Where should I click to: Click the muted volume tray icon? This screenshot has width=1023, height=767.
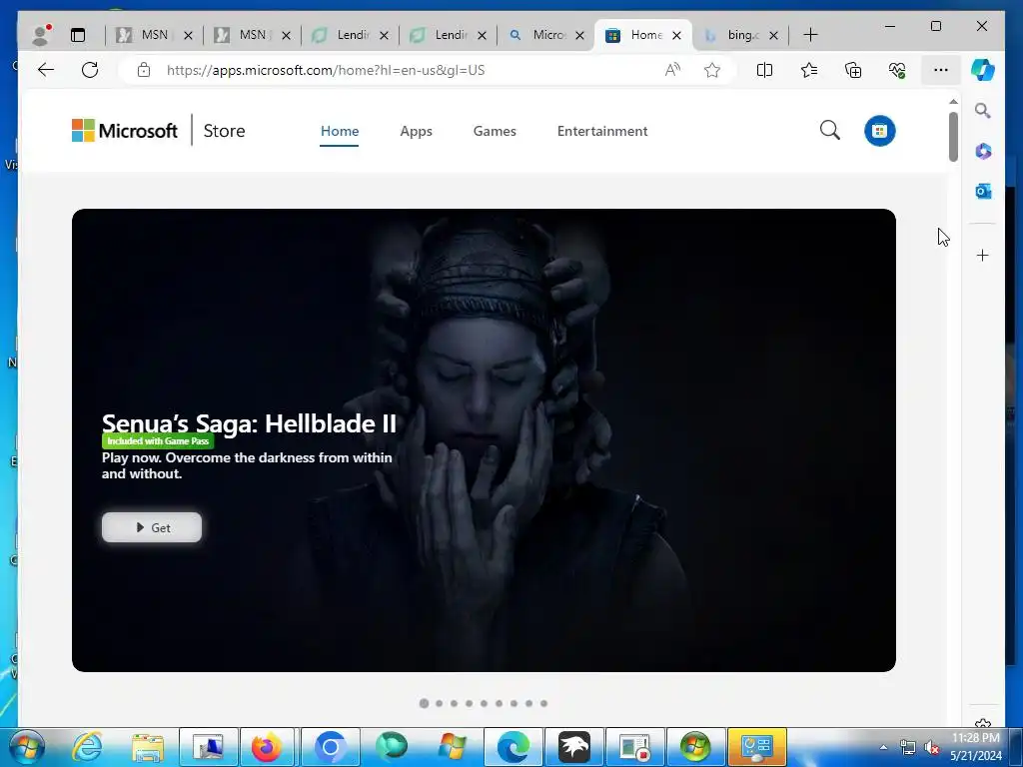(932, 747)
